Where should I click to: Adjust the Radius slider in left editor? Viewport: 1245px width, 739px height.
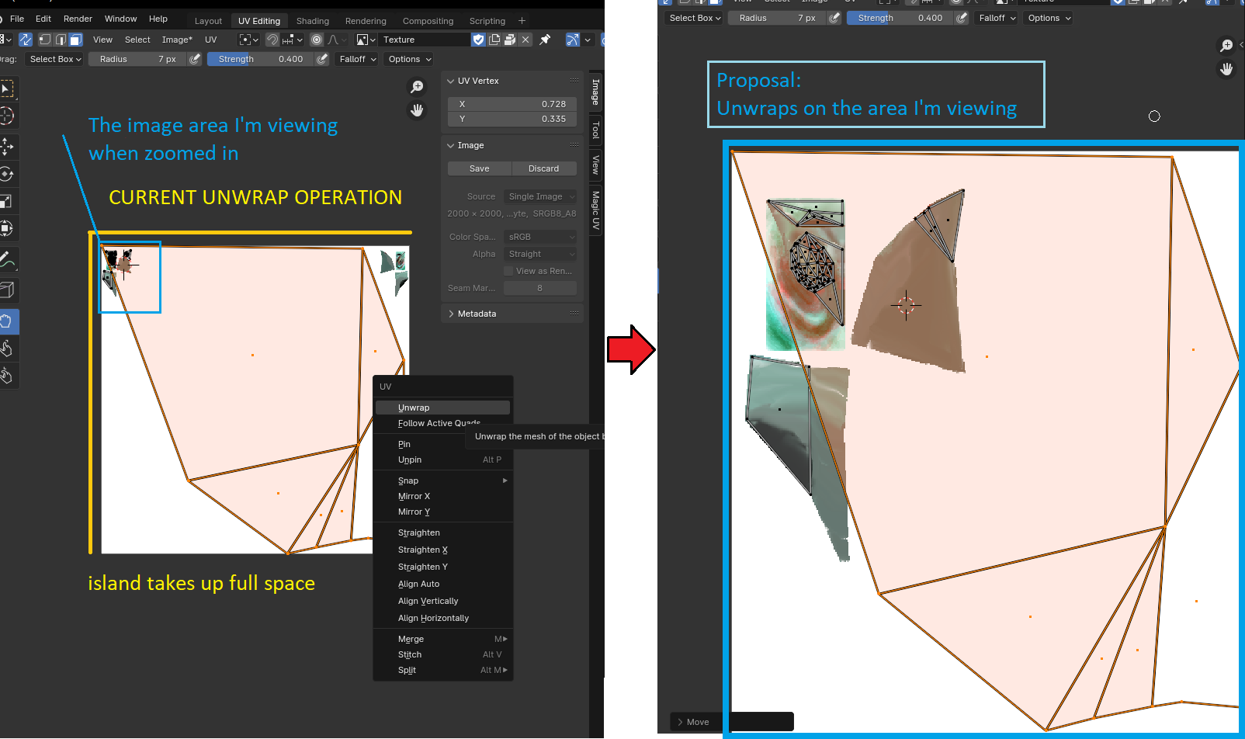coord(137,59)
